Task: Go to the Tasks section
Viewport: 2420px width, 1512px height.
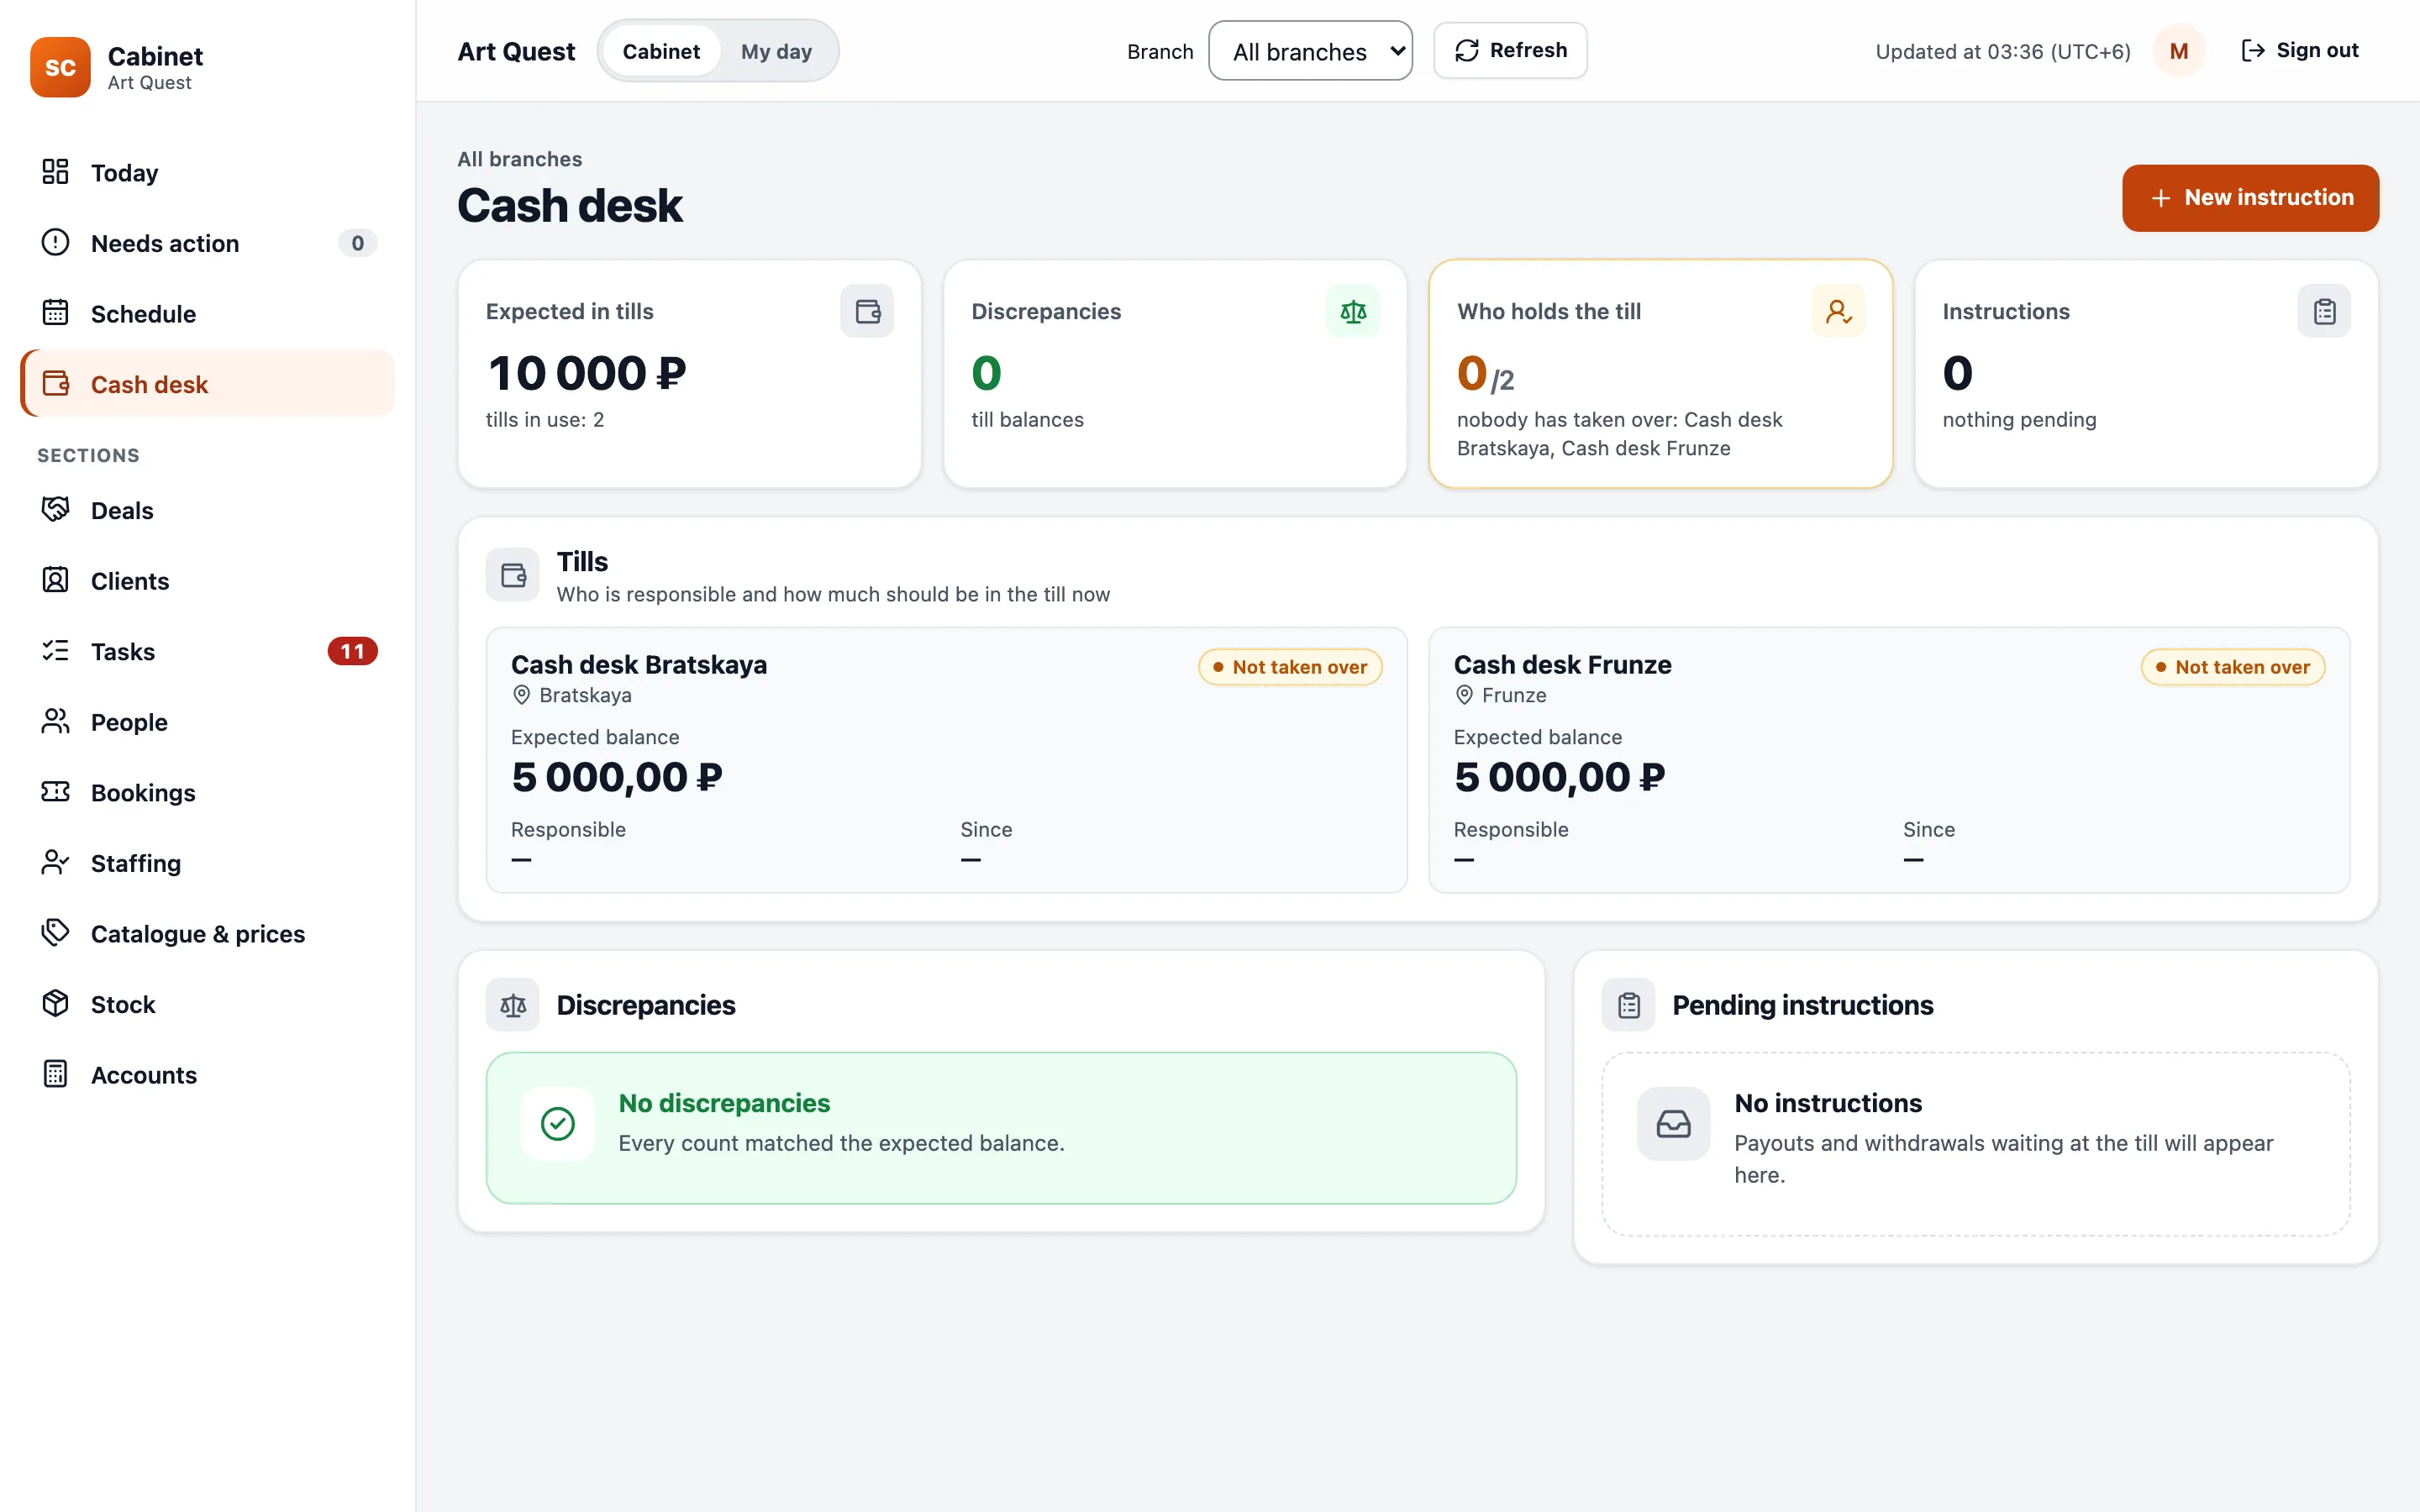Action: pyautogui.click(x=208, y=651)
